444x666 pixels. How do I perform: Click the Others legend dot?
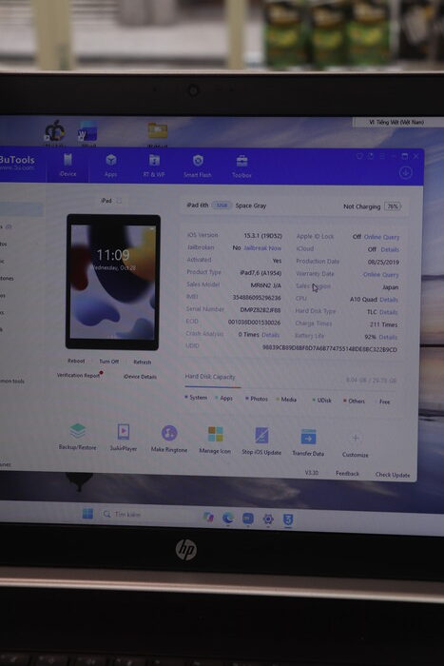click(x=345, y=401)
